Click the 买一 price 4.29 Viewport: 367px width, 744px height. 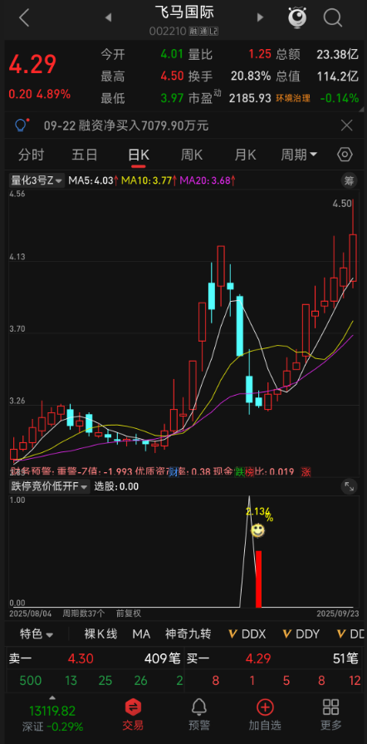(258, 659)
